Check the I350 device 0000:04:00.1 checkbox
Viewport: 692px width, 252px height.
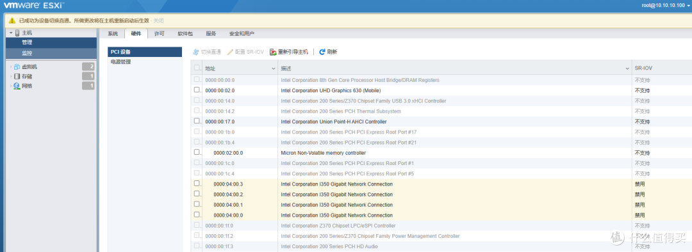pos(197,205)
